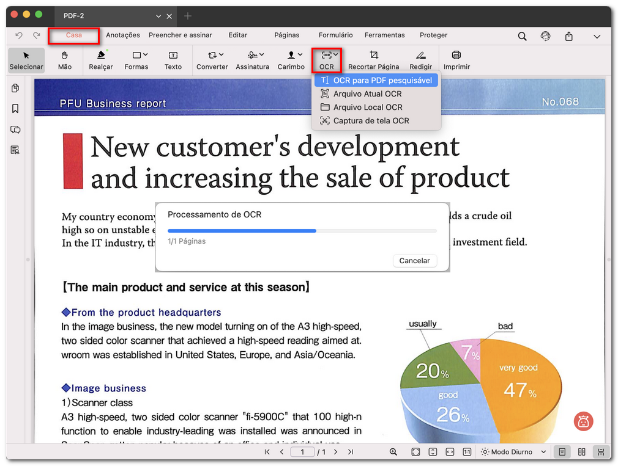Screen dimensions: 618x466
Task: Click the Imprimir print icon
Action: 456,60
